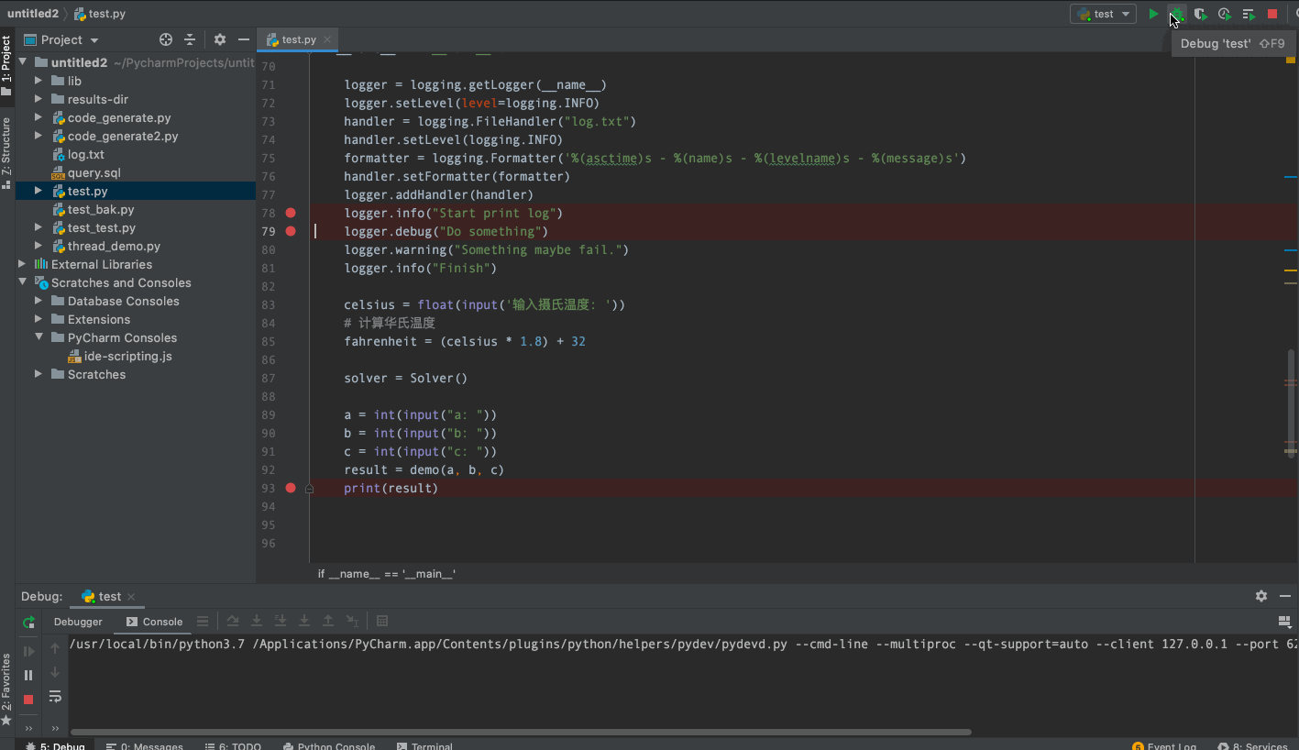This screenshot has height=750, width=1299.
Task: Click the Step Into icon
Action: coord(257,622)
